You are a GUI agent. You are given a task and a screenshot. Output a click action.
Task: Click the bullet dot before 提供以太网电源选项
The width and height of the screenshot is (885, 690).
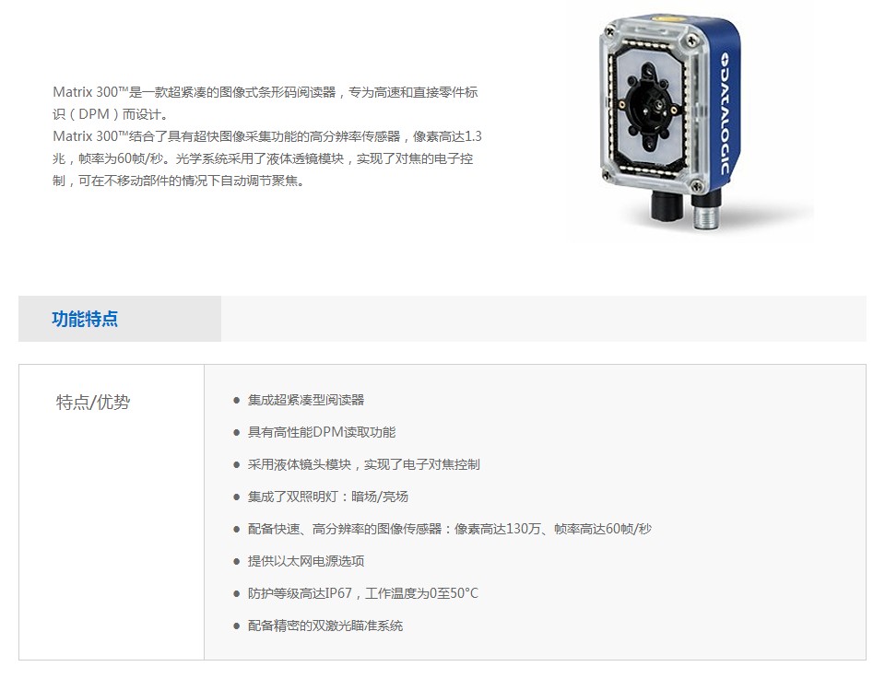237,561
